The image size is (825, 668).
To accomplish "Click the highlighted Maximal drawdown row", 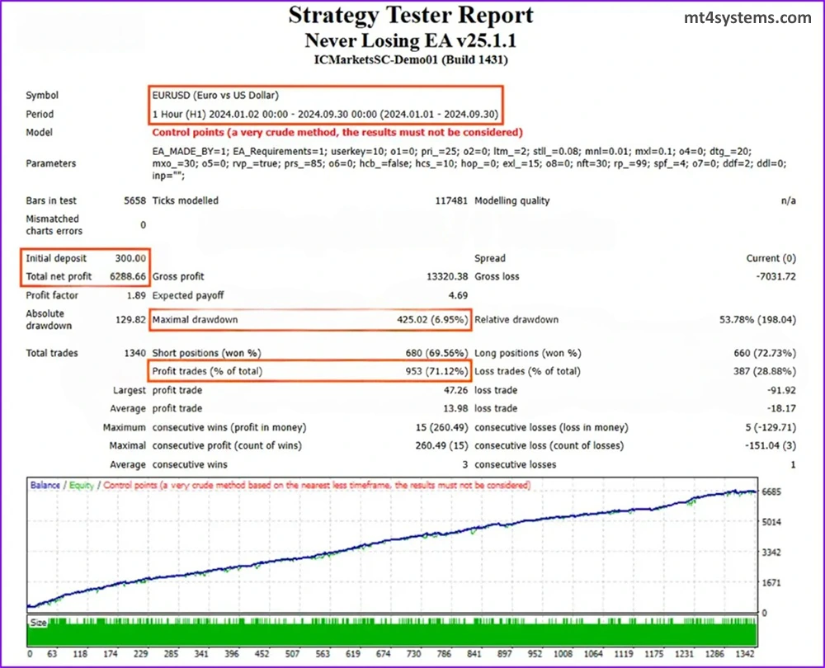I will tap(309, 320).
